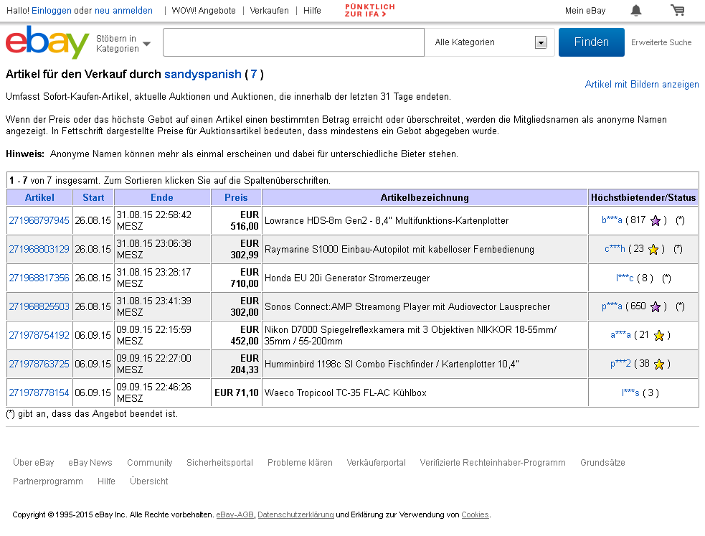The height and width of the screenshot is (536, 705).
Task: Open item 271968817356
Action: pyautogui.click(x=39, y=278)
